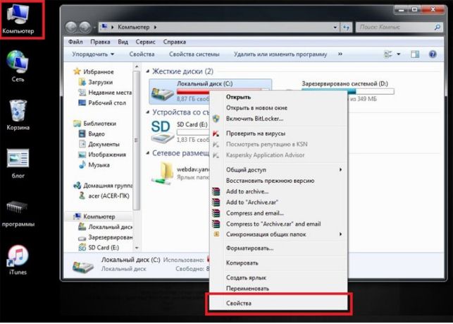The height and width of the screenshot is (324, 453).
Task: Open the Сеть desktop icon
Action: coord(18,66)
